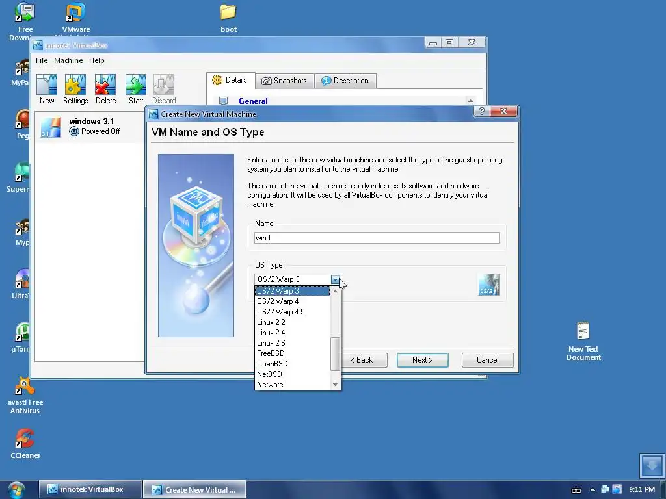This screenshot has height=499, width=666.
Task: Open the Machine menu
Action: (x=68, y=60)
